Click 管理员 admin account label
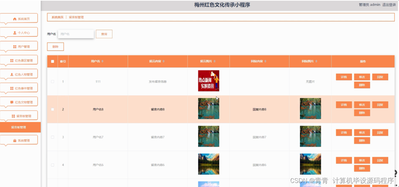The image size is (399, 187). (369, 4)
